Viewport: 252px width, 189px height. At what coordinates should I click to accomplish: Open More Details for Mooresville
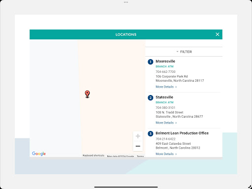click(x=166, y=87)
